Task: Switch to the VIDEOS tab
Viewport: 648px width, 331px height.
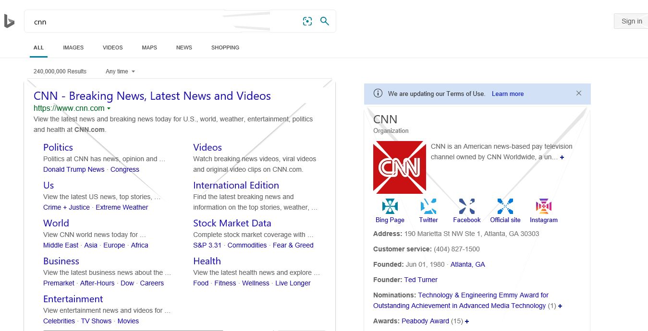Action: click(x=113, y=47)
